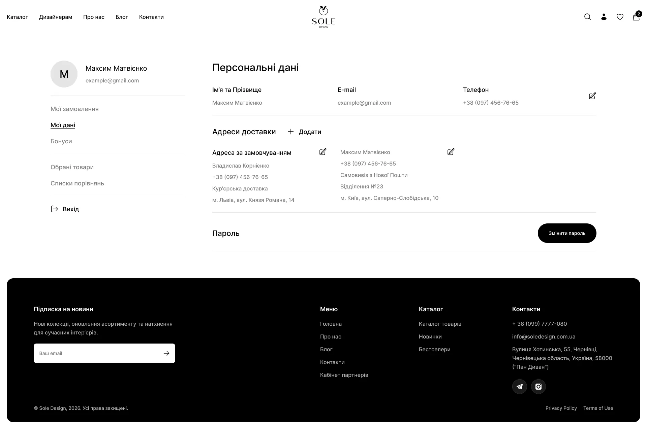The height and width of the screenshot is (429, 647).
Task: Open the Telegram social icon
Action: [519, 387]
